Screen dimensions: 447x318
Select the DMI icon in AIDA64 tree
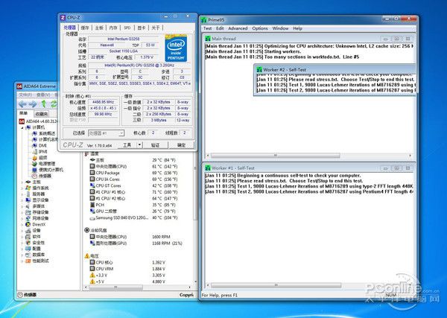(x=34, y=146)
